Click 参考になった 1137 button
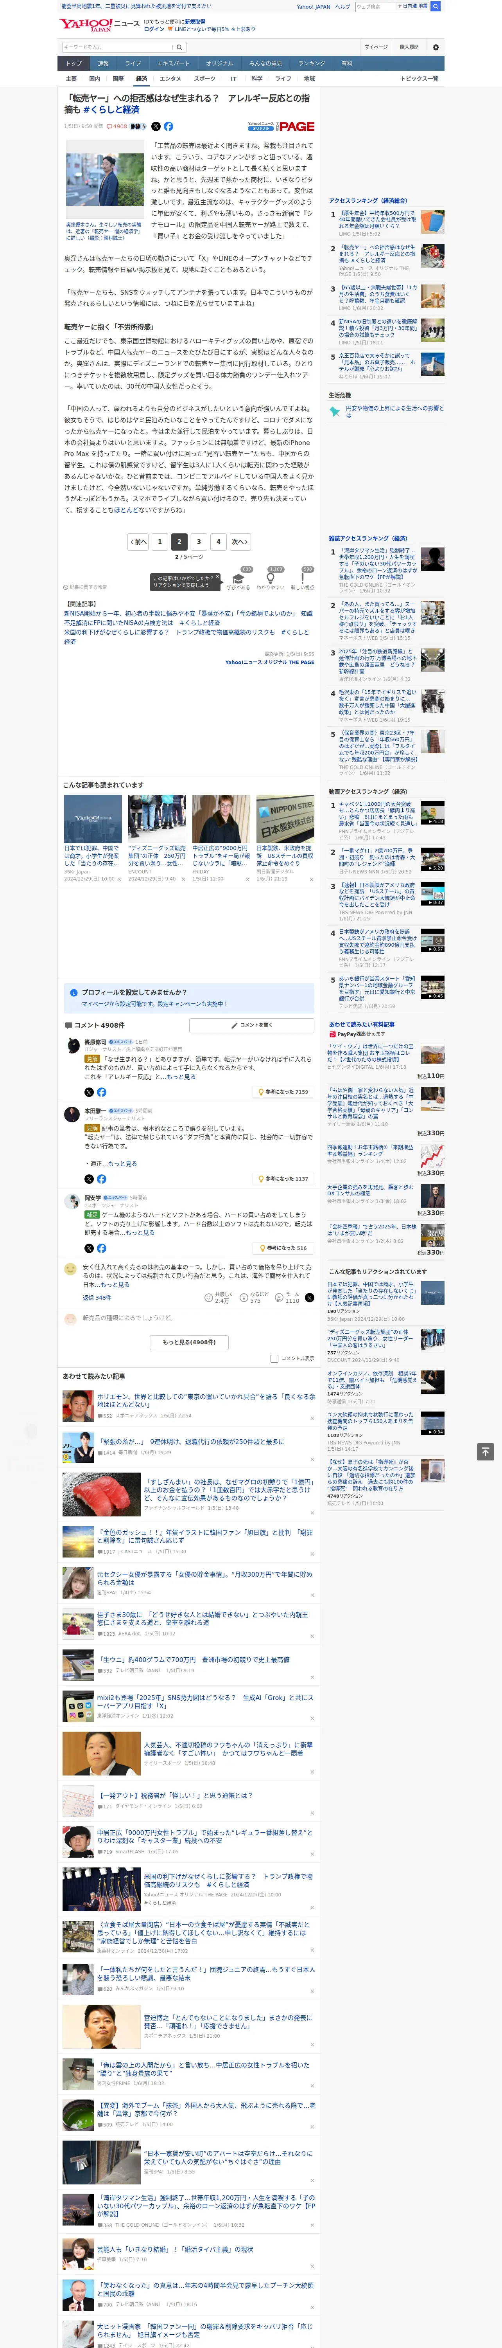The image size is (502, 2348). [283, 1179]
